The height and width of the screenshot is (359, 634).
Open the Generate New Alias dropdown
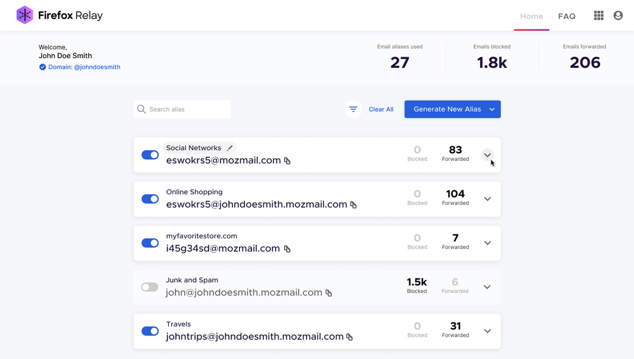click(492, 109)
